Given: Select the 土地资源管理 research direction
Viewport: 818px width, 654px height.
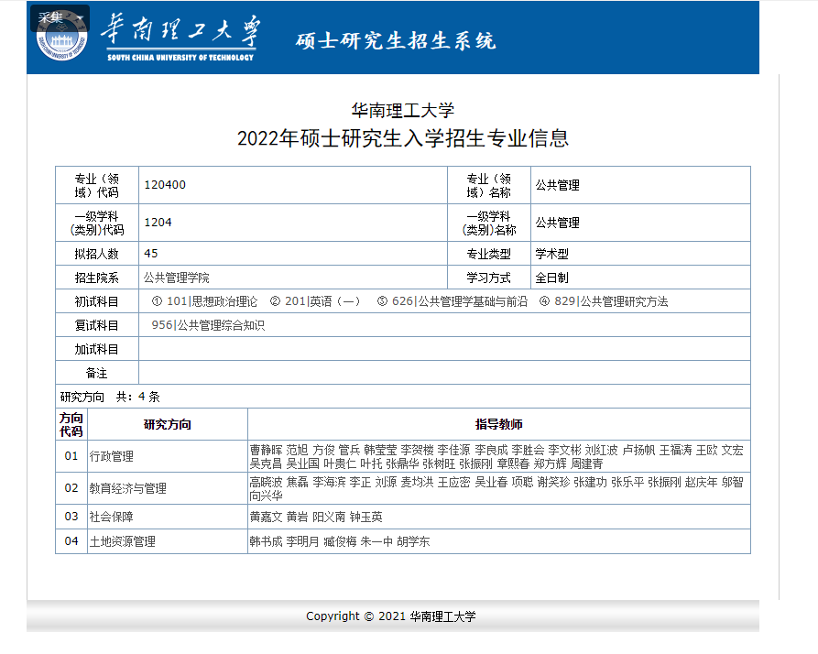Looking at the screenshot, I should pos(122,541).
